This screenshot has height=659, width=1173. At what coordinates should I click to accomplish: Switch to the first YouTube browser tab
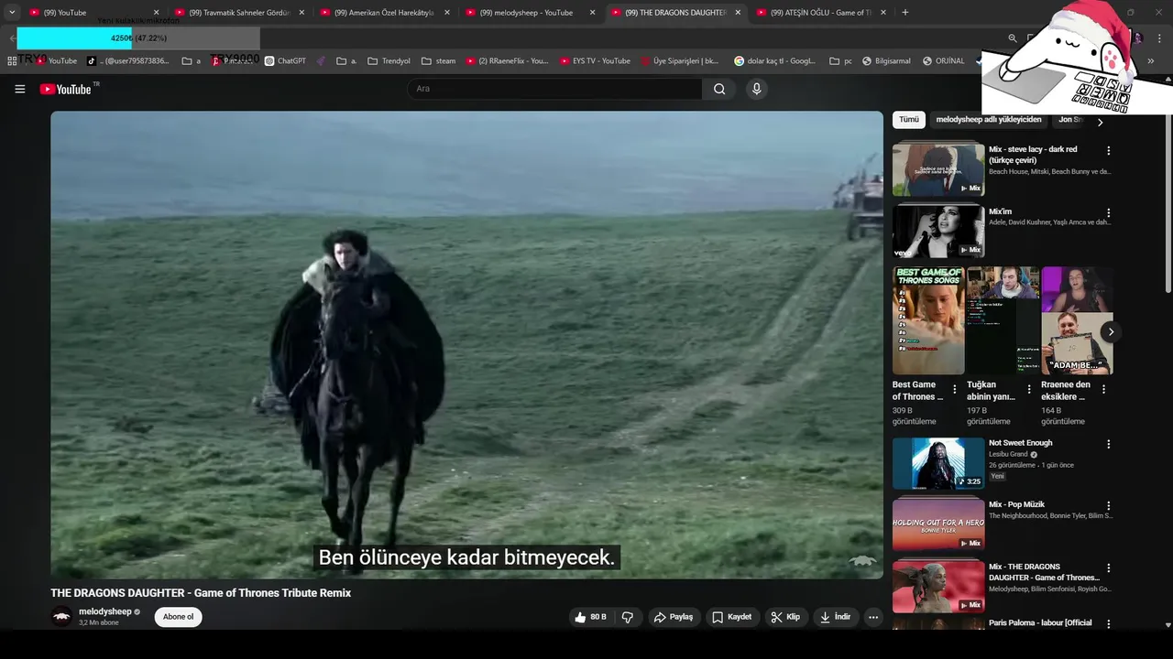[x=92, y=13]
